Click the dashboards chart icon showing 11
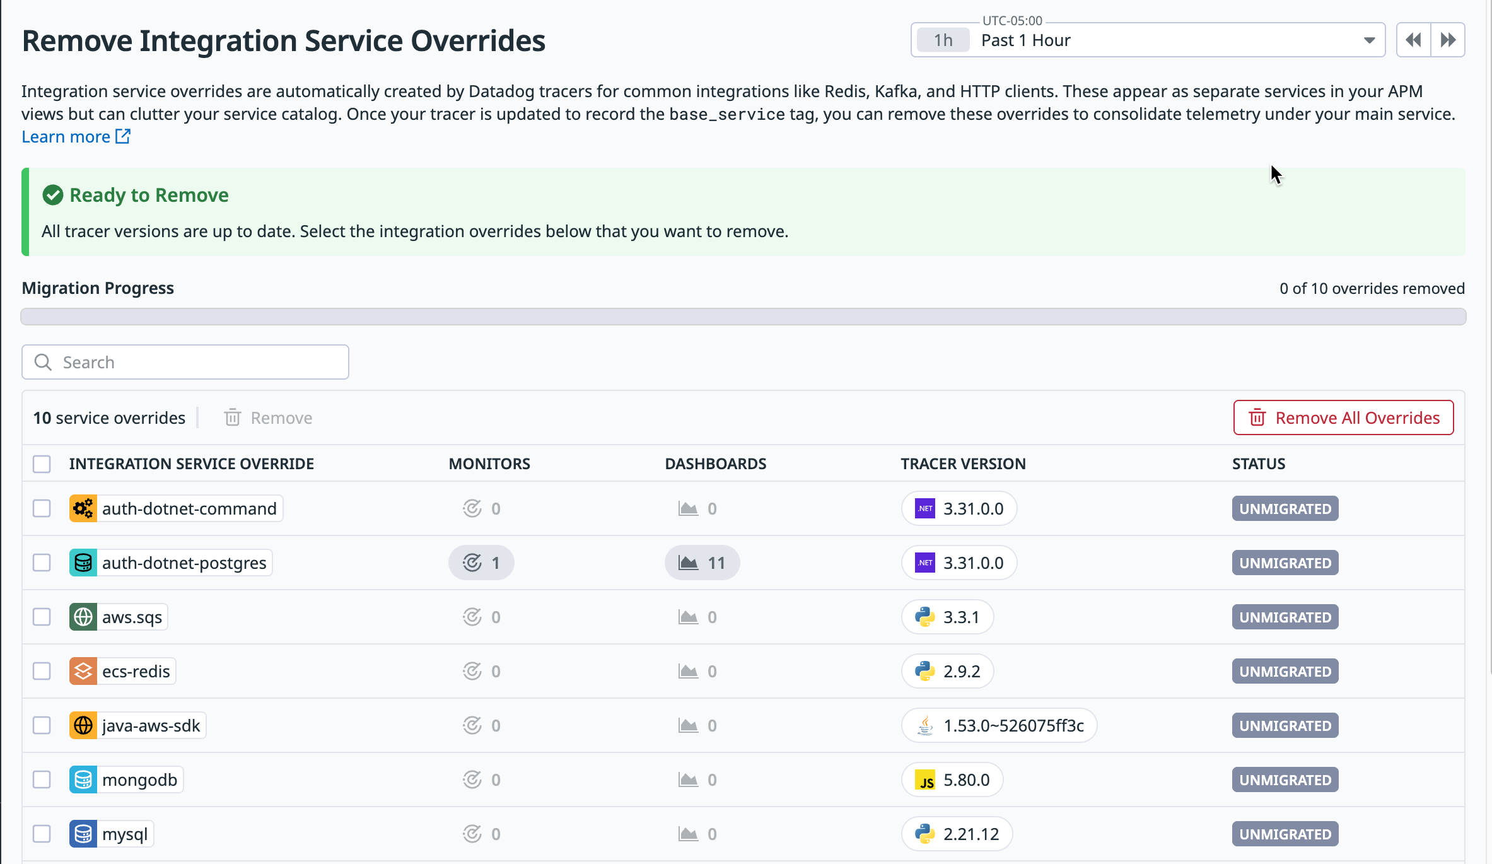The width and height of the screenshot is (1492, 864). pyautogui.click(x=689, y=563)
